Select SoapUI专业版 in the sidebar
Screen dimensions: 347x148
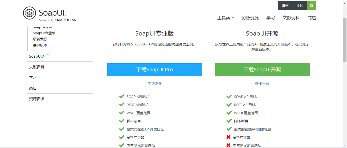[44, 33]
